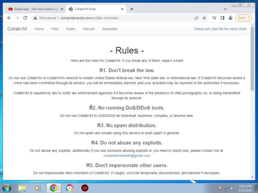Viewport: 258px width, 193px height.
Task: Close the Solaris.exe tab
Action: click(62, 9)
